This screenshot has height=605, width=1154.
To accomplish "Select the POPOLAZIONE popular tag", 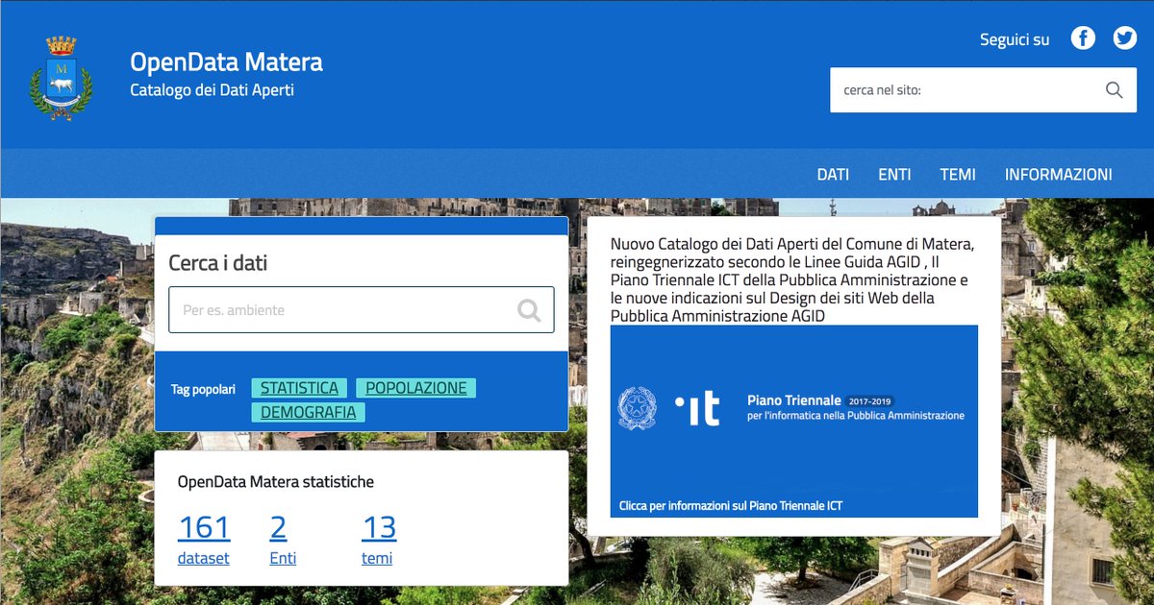I will [x=416, y=388].
